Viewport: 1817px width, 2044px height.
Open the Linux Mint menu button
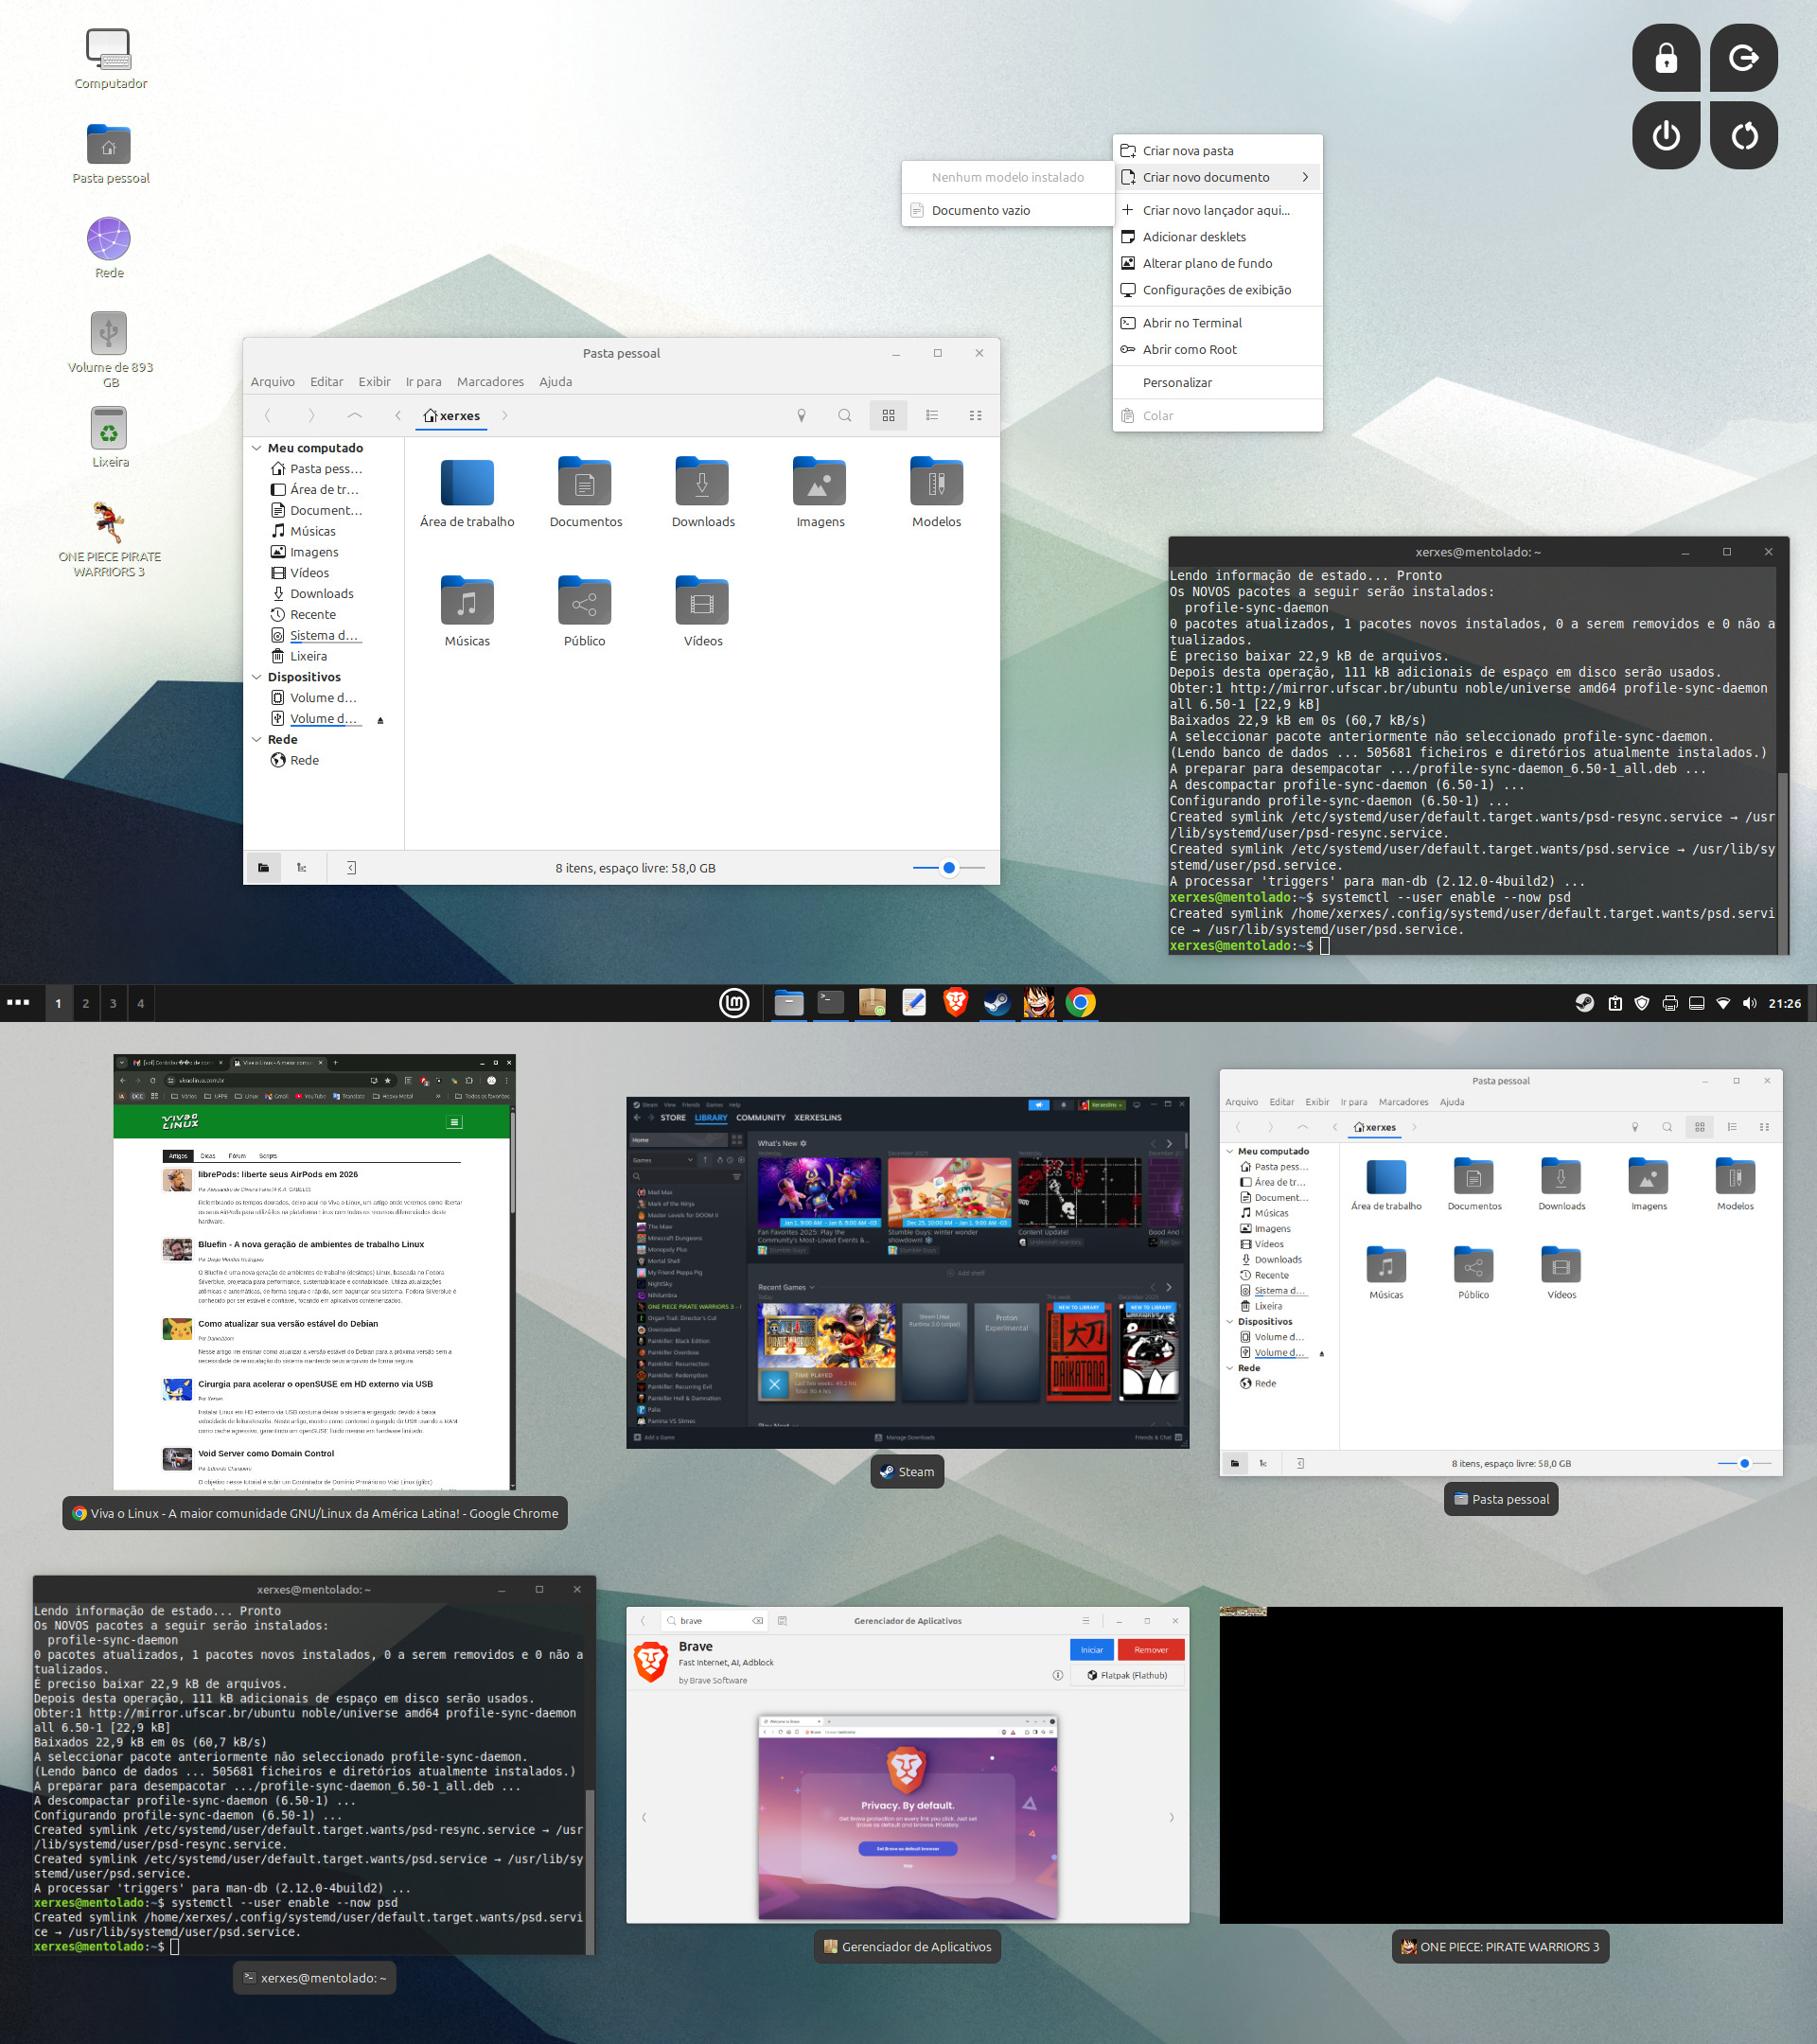click(x=734, y=1002)
